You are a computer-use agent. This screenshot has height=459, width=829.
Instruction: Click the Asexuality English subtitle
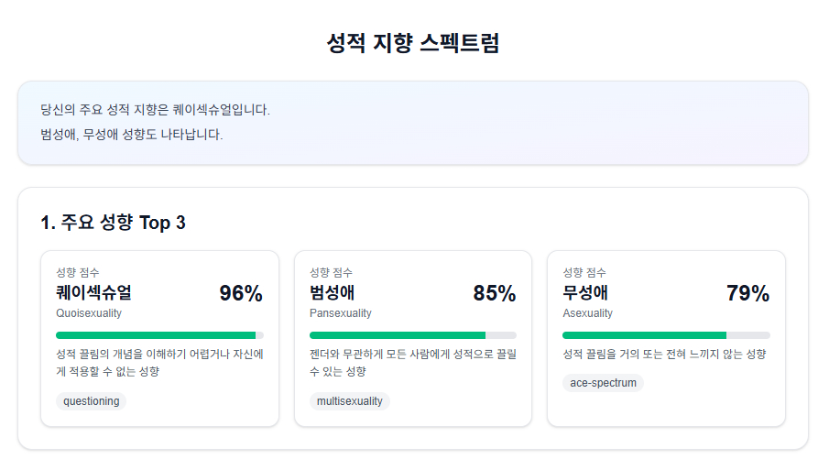[587, 313]
